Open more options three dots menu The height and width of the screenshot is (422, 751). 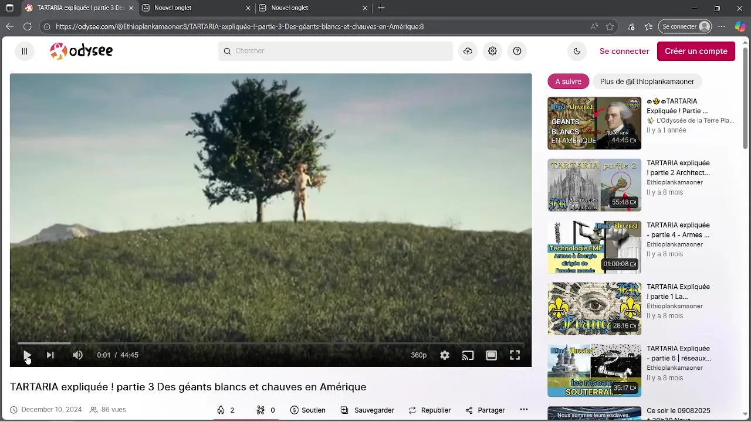(x=524, y=410)
